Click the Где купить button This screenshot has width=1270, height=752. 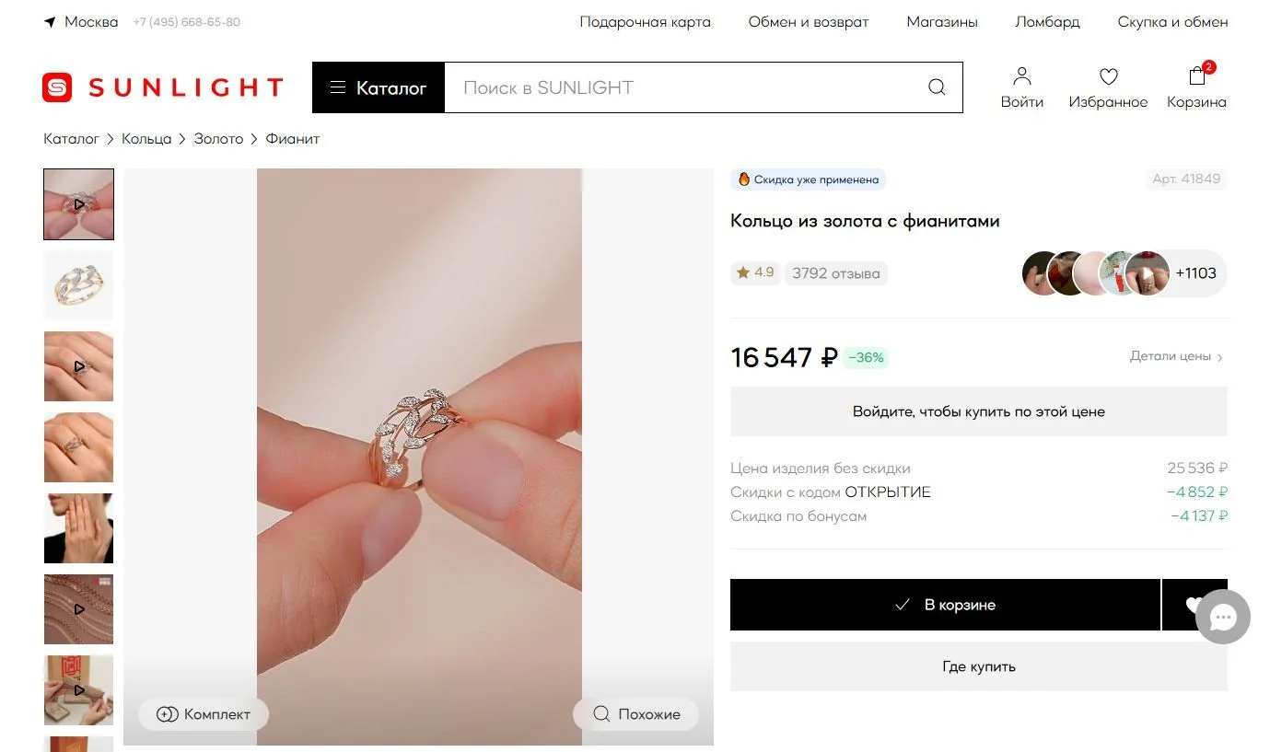tap(978, 666)
